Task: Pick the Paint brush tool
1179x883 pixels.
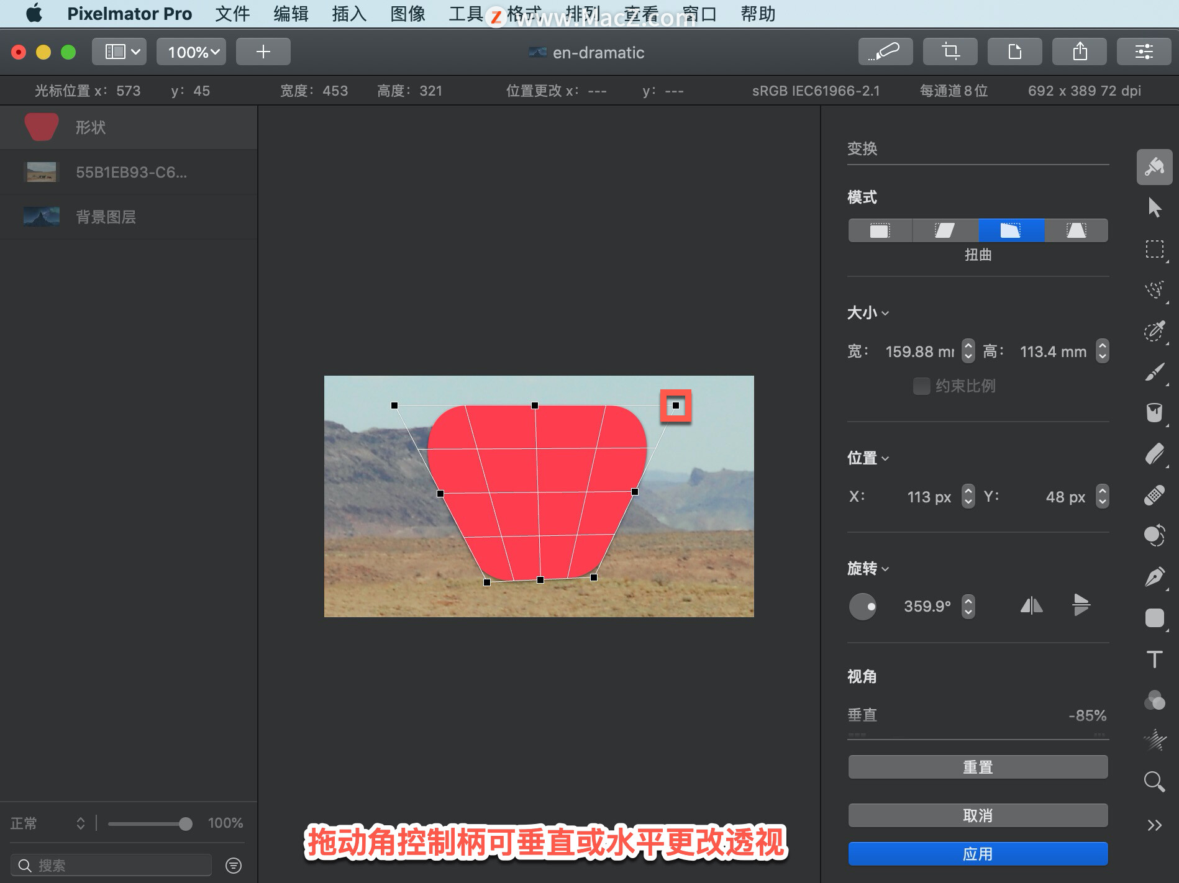Action: (1154, 372)
